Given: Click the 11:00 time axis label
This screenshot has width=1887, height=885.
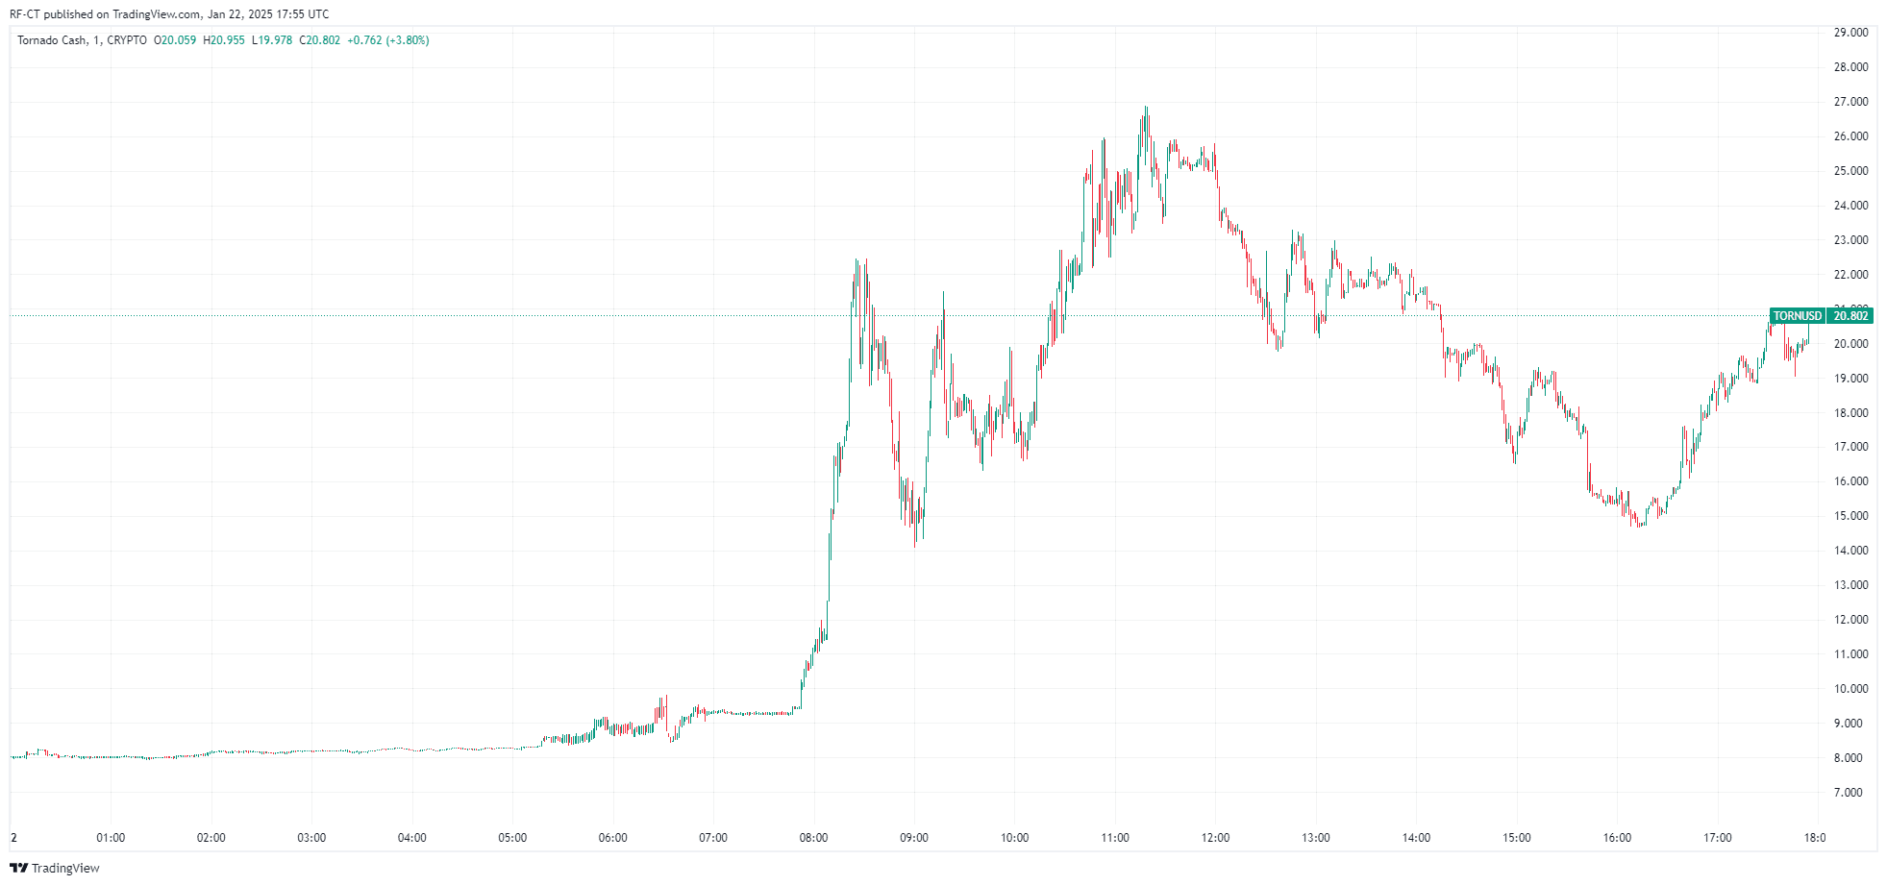Looking at the screenshot, I should pos(1115,838).
